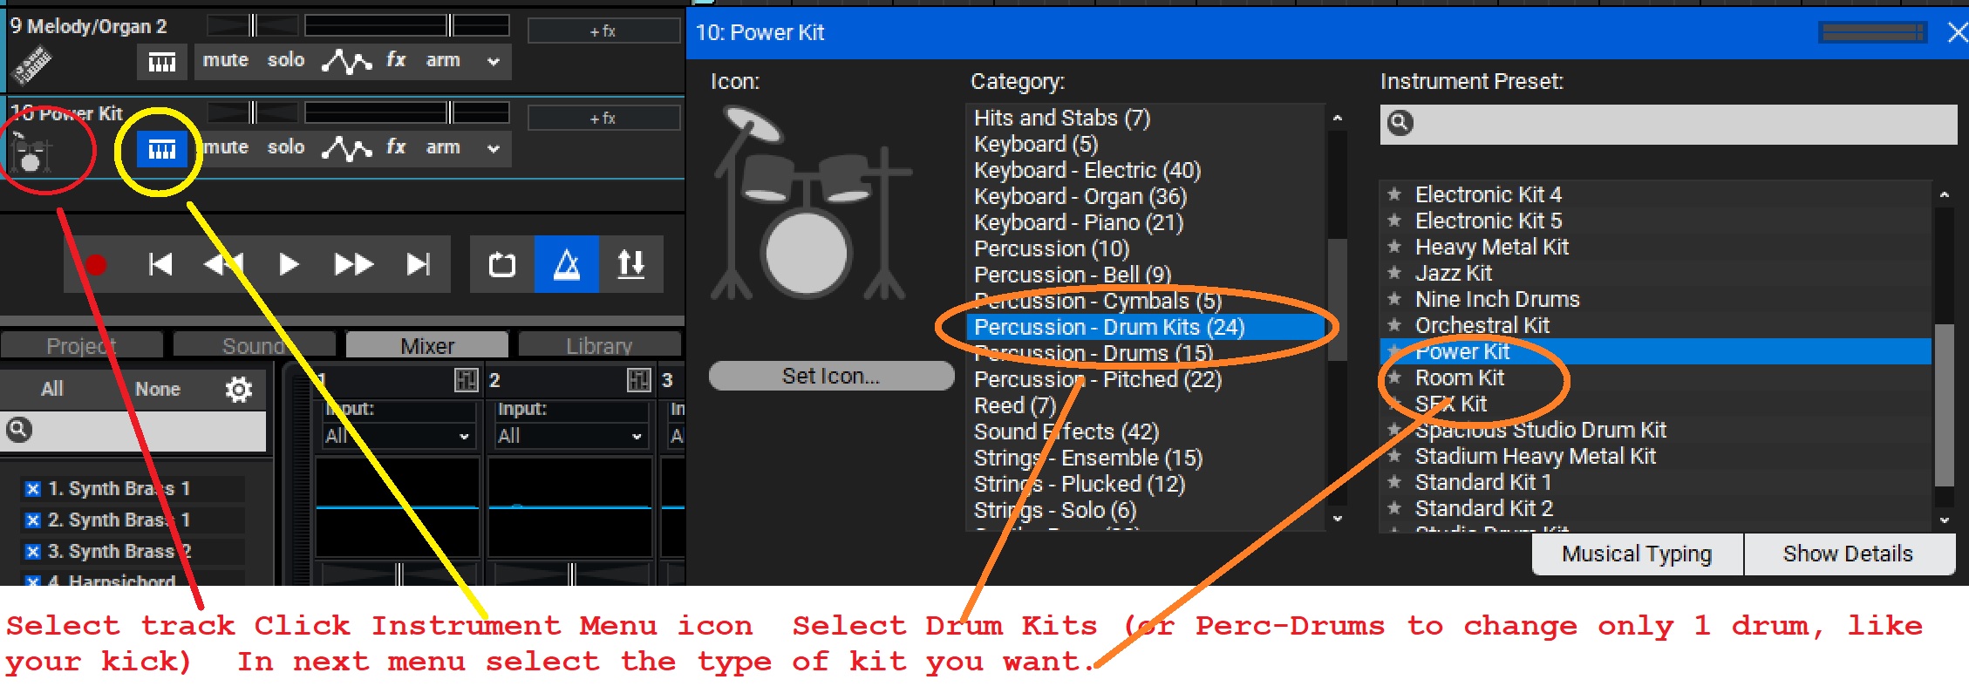Open the gear settings in the mixer track list
The height and width of the screenshot is (700, 1969).
(x=238, y=390)
